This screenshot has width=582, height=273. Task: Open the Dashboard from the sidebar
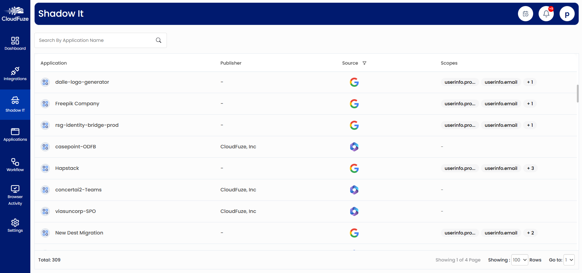coord(15,43)
